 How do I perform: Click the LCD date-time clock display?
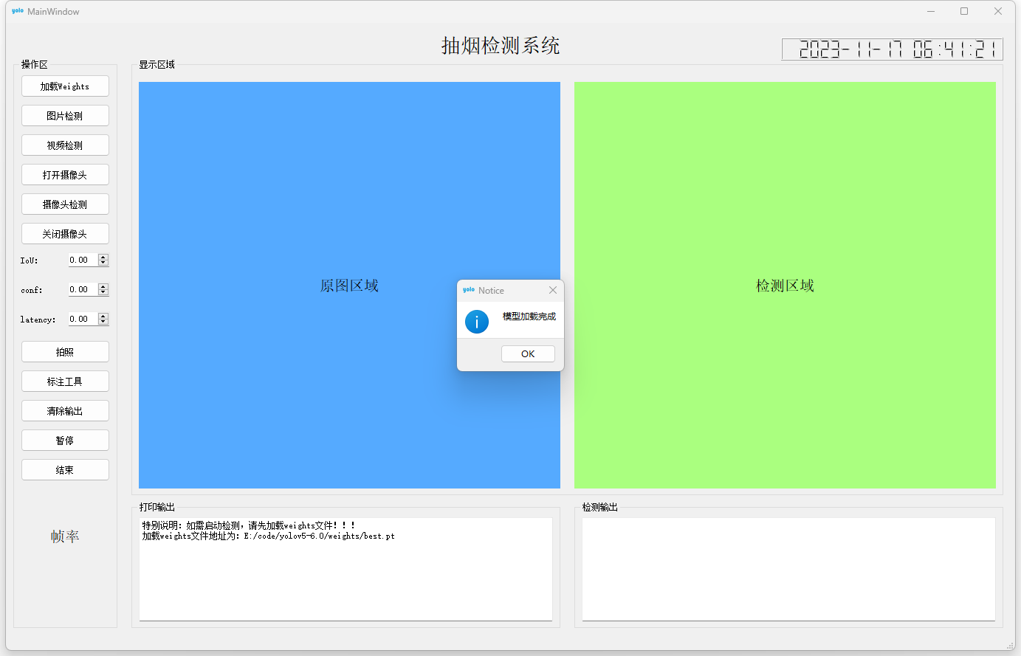pyautogui.click(x=892, y=49)
